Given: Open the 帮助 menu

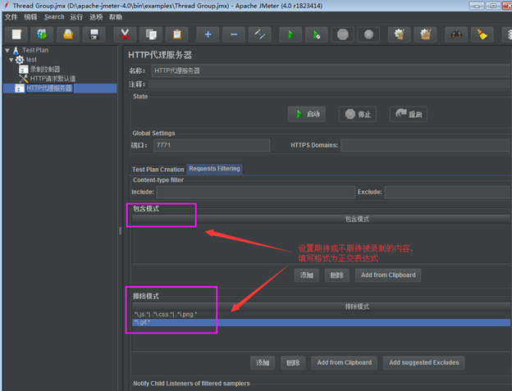Looking at the screenshot, I should pos(116,17).
